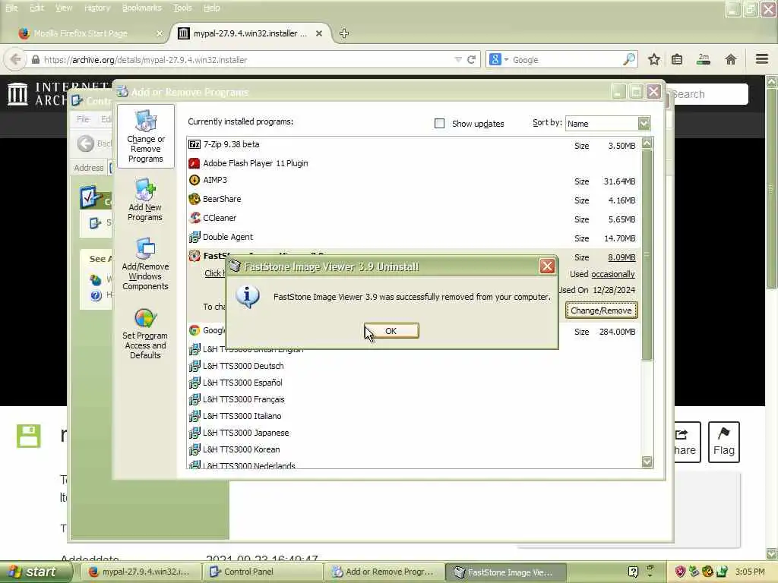Close the mypal-27.9.4 installer tab
This screenshot has width=778, height=583.
(319, 33)
